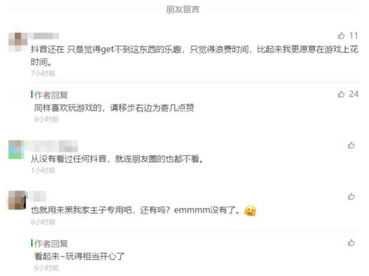Click the 7小时前 timestamp

click(x=43, y=73)
